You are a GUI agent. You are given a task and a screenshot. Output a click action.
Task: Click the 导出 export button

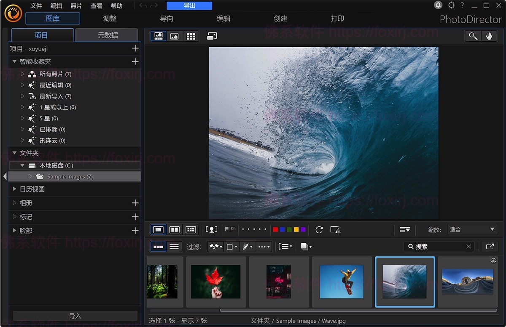pos(189,5)
